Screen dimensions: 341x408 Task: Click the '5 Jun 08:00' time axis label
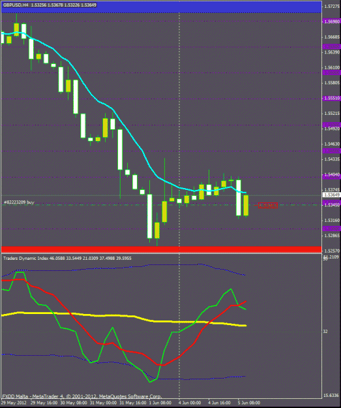(x=248, y=403)
